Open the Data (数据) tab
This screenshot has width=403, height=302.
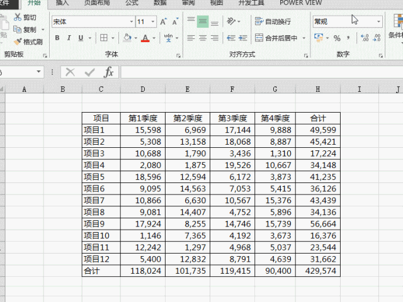tap(160, 3)
